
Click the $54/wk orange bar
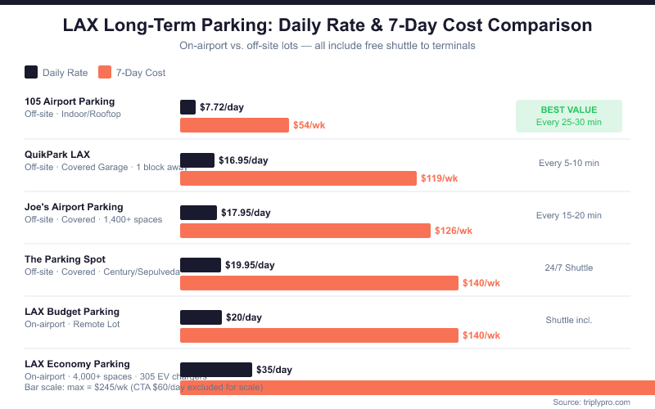point(234,125)
